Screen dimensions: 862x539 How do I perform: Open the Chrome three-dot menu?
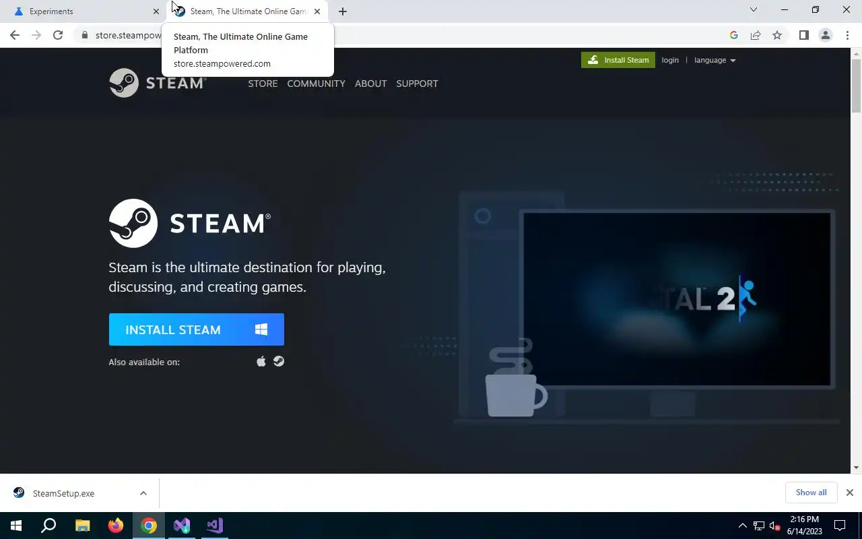(847, 35)
